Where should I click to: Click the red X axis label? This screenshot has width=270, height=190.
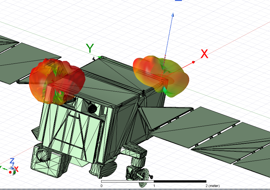point(204,54)
